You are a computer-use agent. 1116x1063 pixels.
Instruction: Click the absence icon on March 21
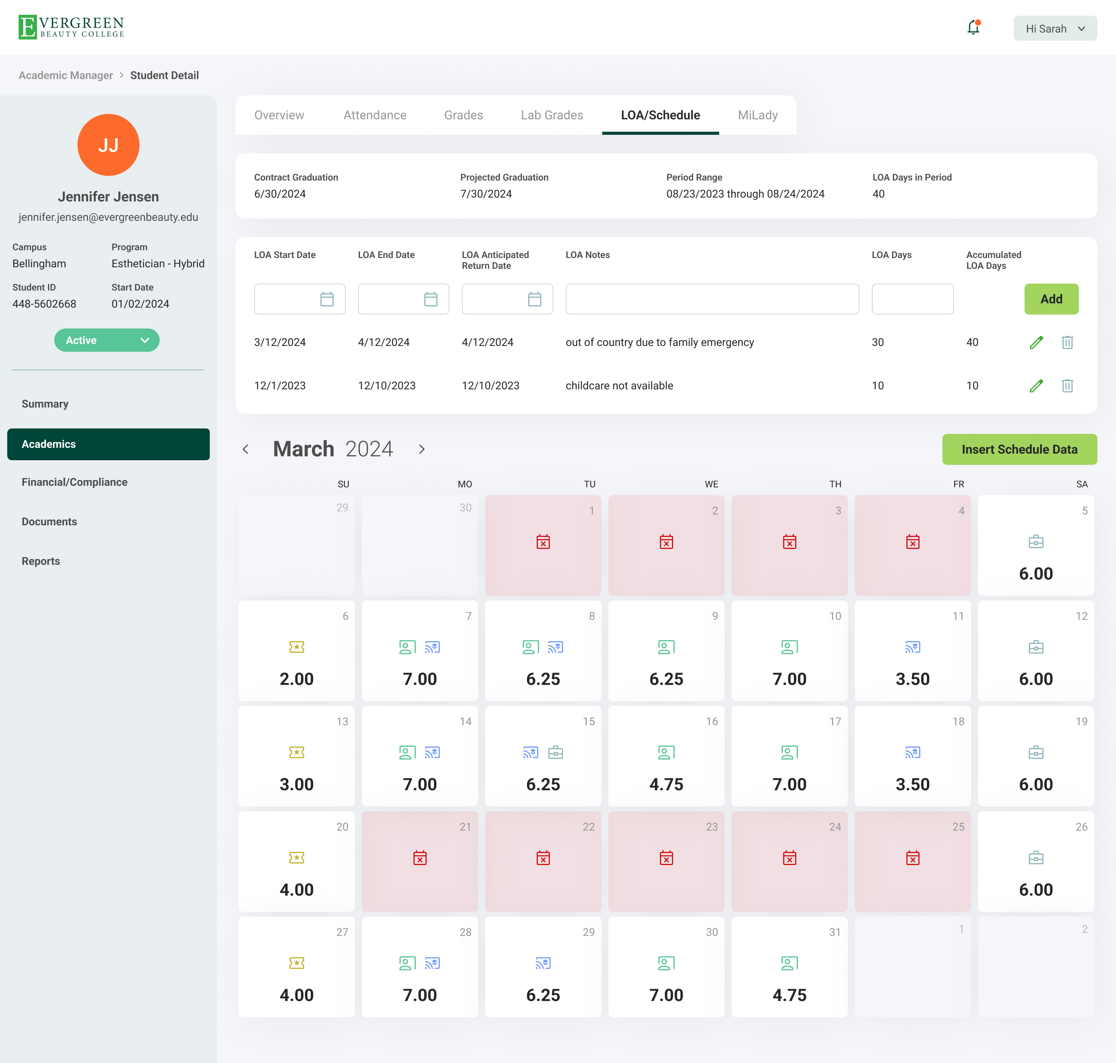coord(420,858)
